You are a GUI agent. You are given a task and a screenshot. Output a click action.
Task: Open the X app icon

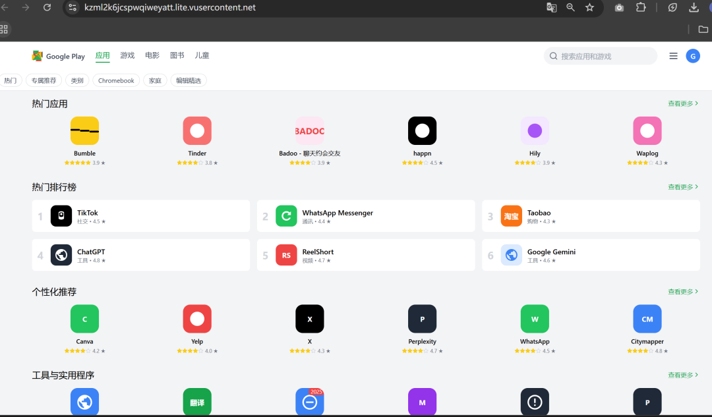point(310,319)
